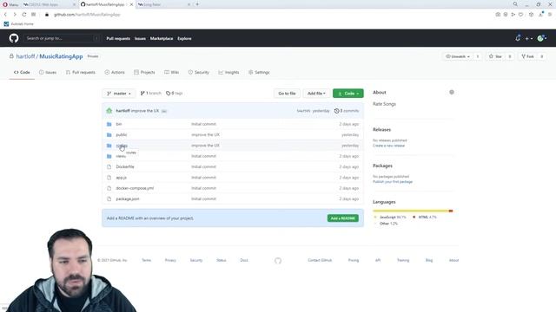
Task: Click the Go to file button
Action: tap(287, 94)
